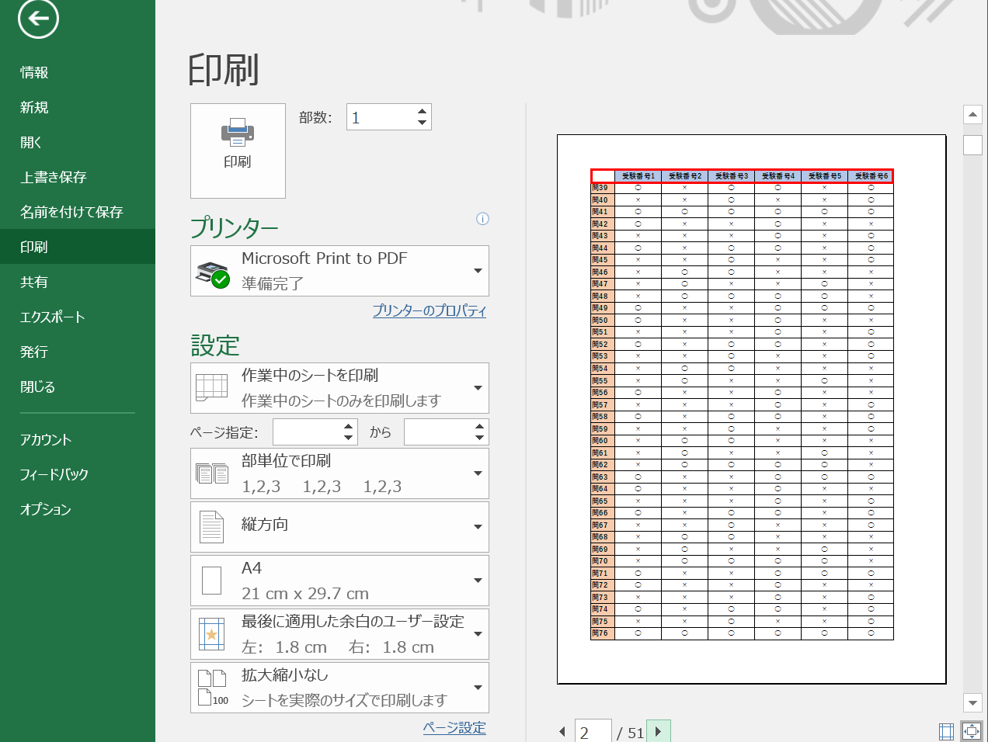Click the show margins icon bottom right
This screenshot has height=742, width=988.
click(946, 730)
